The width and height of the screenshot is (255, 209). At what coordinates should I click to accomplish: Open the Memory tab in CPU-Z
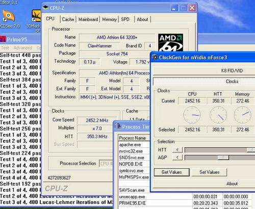pyautogui.click(x=109, y=19)
